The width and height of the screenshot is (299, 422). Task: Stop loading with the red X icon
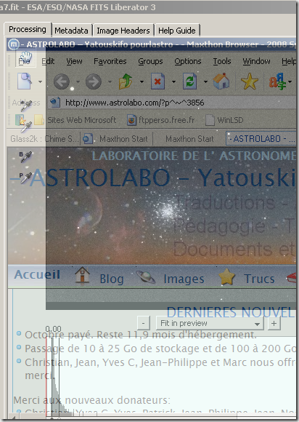pos(157,81)
